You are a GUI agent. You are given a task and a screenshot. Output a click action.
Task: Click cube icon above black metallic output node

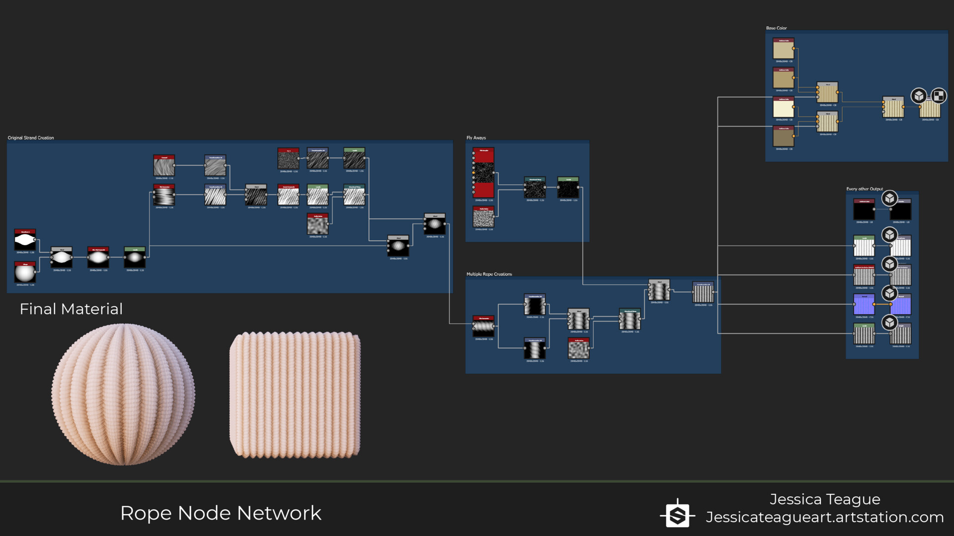[x=889, y=199]
